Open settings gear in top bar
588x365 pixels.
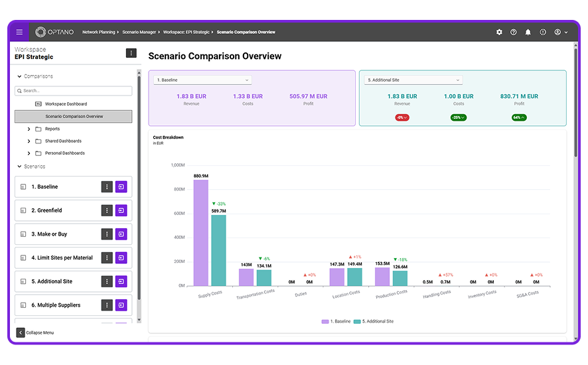(x=499, y=33)
